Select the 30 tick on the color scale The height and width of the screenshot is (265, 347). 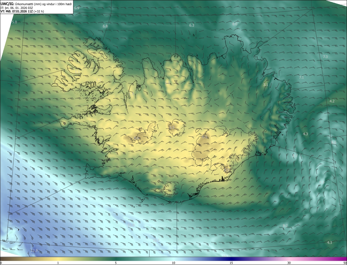pos(289,263)
